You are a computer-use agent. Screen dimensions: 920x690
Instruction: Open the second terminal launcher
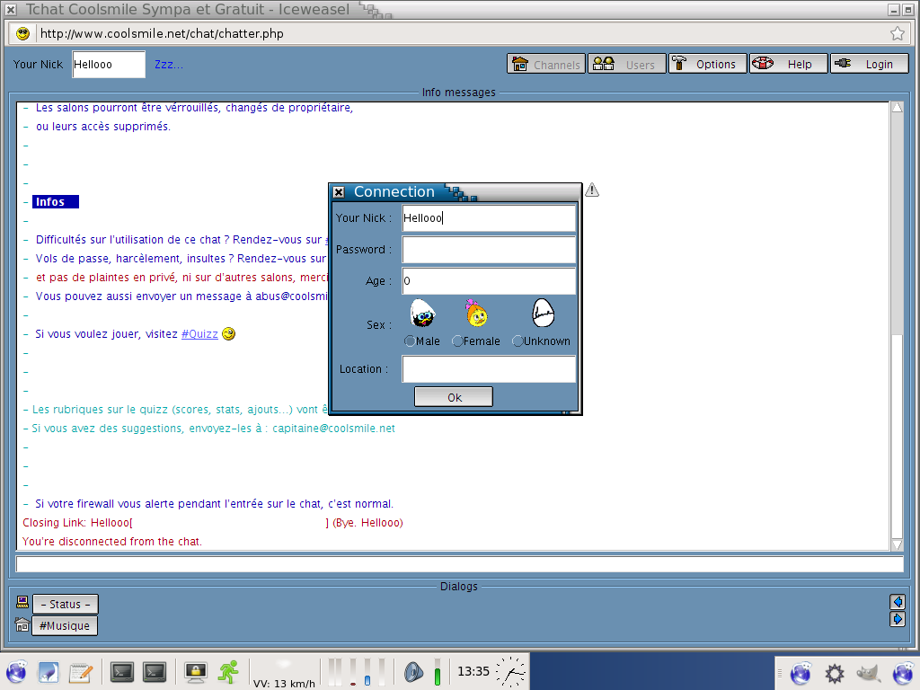(x=155, y=672)
